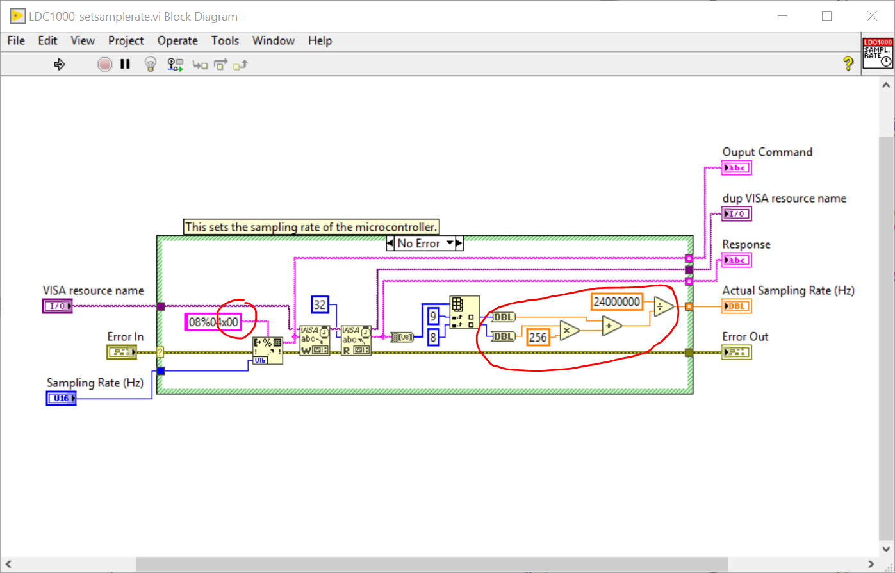Open the Tools menu
The height and width of the screenshot is (573, 895).
(x=225, y=40)
